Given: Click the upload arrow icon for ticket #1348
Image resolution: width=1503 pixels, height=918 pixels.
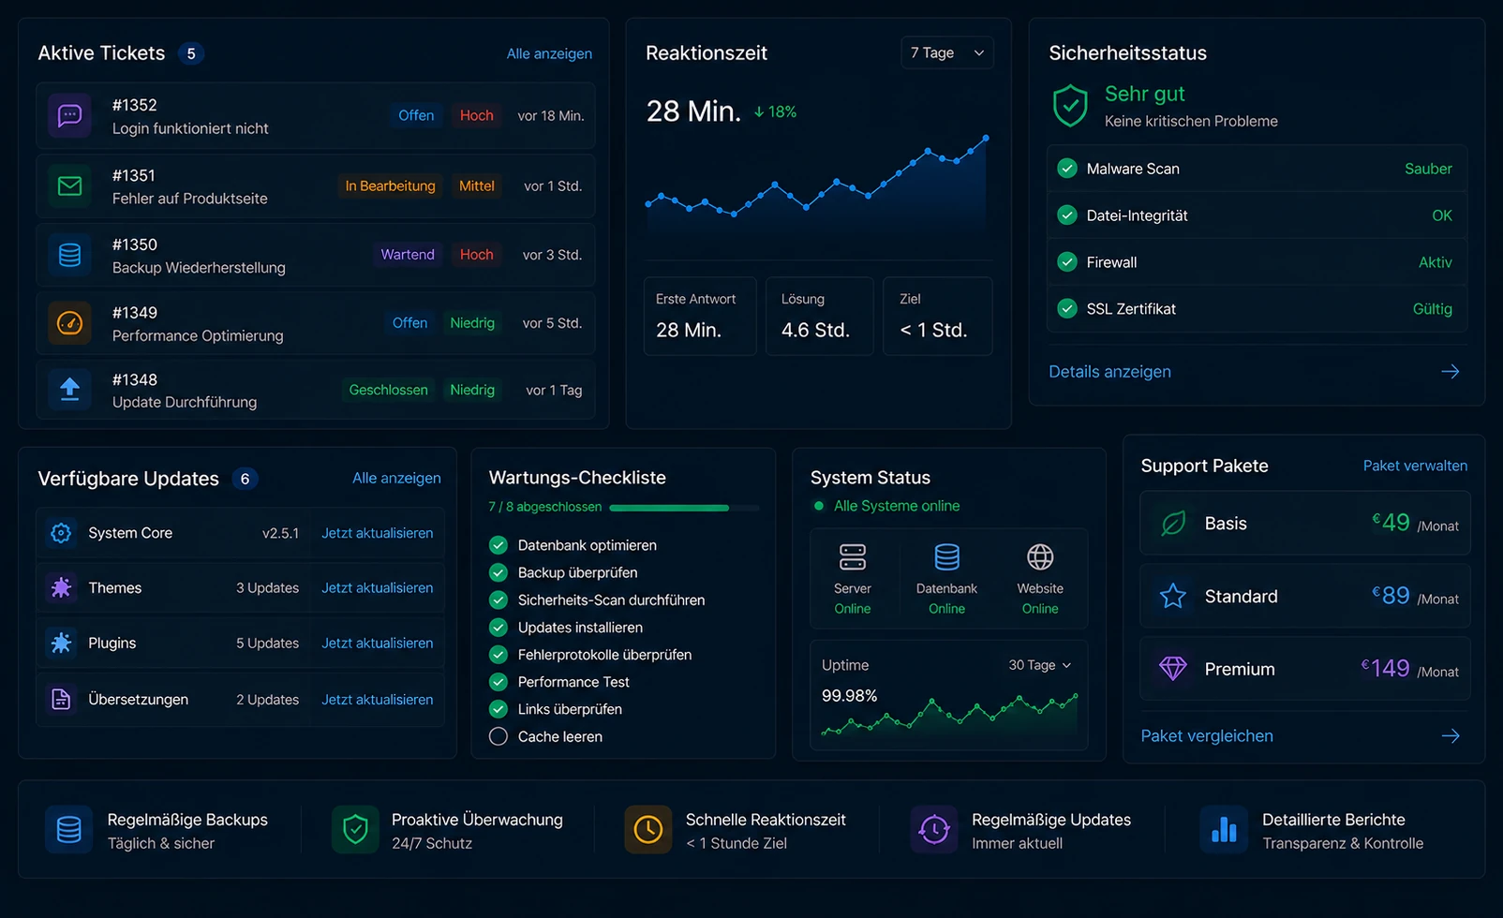Looking at the screenshot, I should 69,390.
